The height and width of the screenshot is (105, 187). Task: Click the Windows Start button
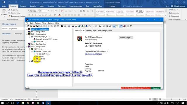pyautogui.click(x=2, y=103)
